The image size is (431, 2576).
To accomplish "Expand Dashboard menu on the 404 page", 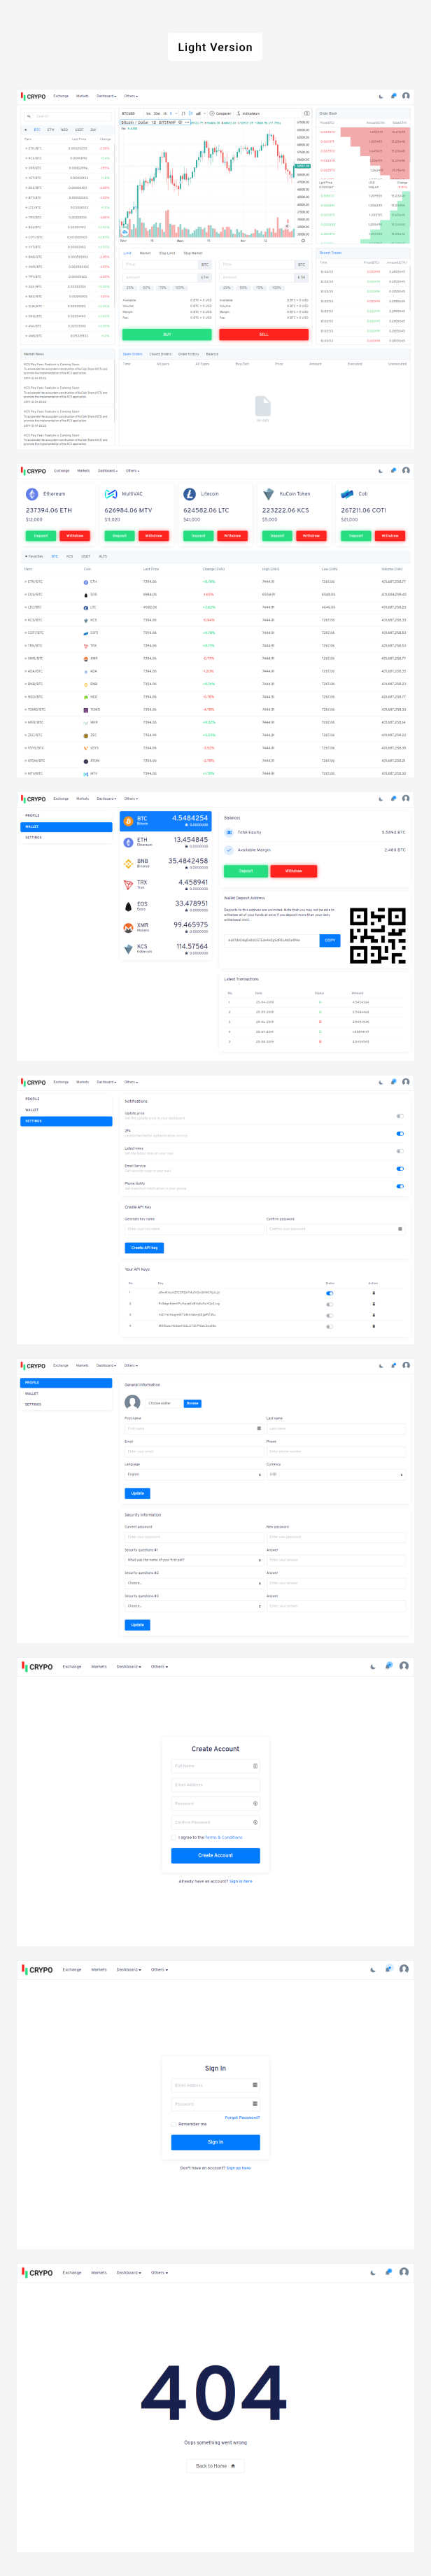I will pos(128,2272).
